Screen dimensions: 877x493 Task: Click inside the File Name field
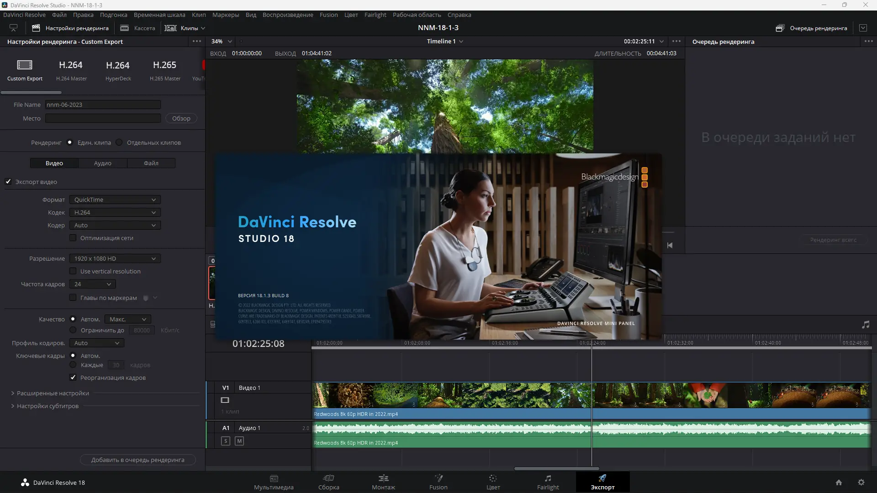click(x=102, y=105)
